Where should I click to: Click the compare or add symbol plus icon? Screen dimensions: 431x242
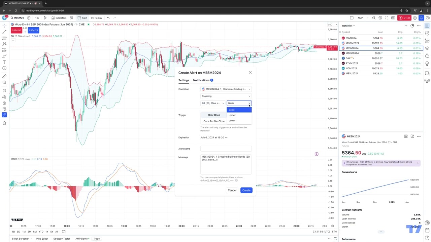click(x=29, y=18)
